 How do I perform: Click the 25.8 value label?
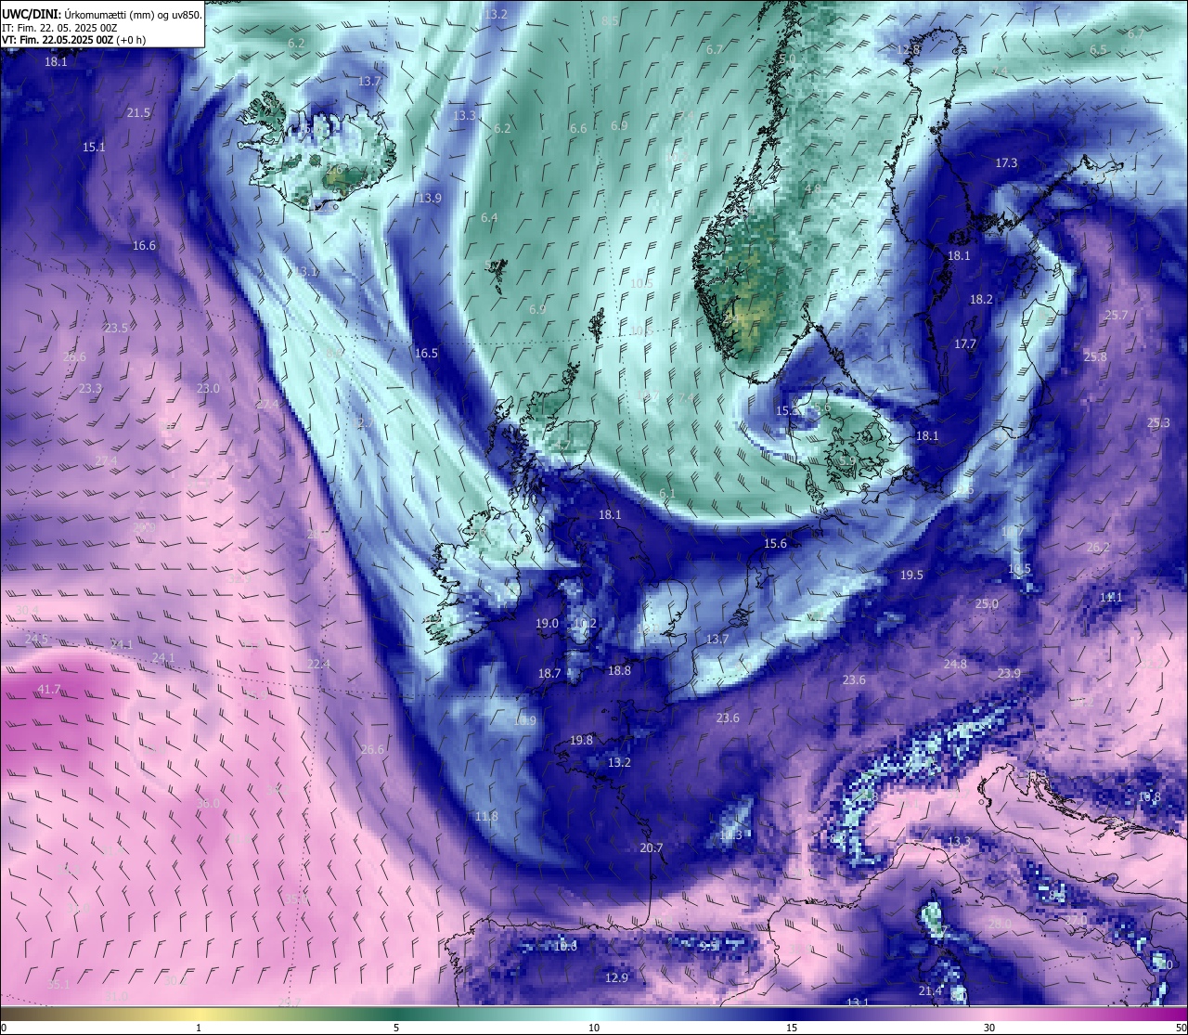pos(1095,356)
